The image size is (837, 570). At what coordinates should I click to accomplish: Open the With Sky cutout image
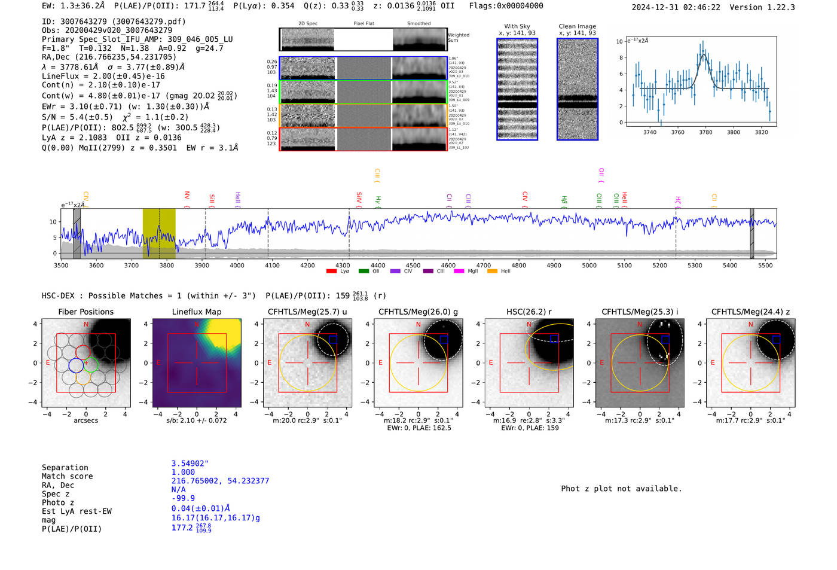coord(517,89)
